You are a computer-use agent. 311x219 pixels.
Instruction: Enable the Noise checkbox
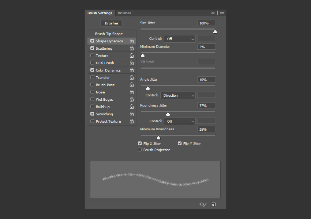point(92,92)
